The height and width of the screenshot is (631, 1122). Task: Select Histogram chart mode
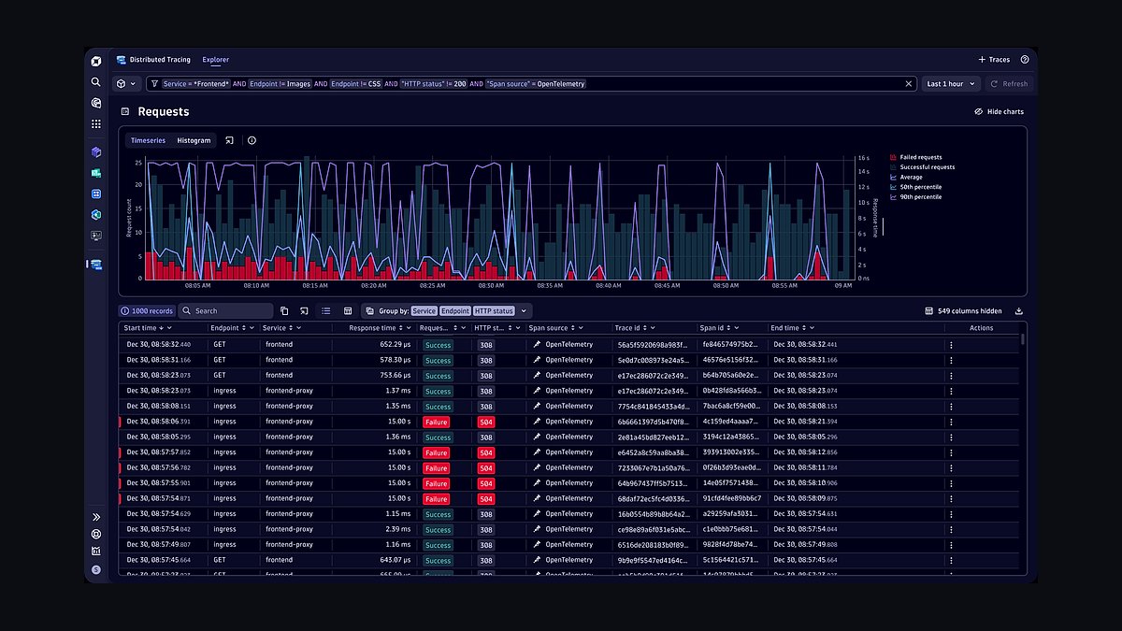coord(194,140)
